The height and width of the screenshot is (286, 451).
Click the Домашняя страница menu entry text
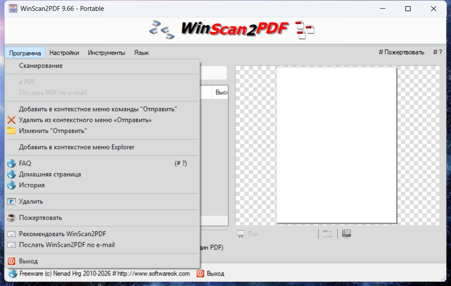pyautogui.click(x=50, y=174)
